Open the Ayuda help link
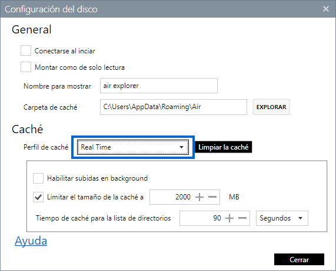 pos(31,241)
